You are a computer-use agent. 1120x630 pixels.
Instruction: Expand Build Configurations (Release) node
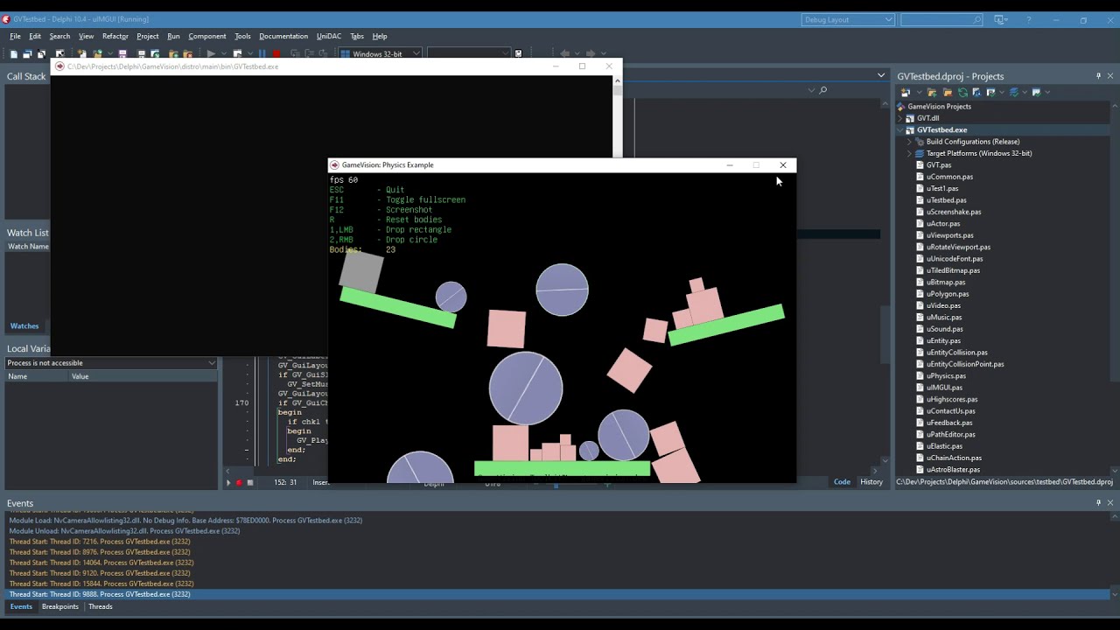point(909,142)
